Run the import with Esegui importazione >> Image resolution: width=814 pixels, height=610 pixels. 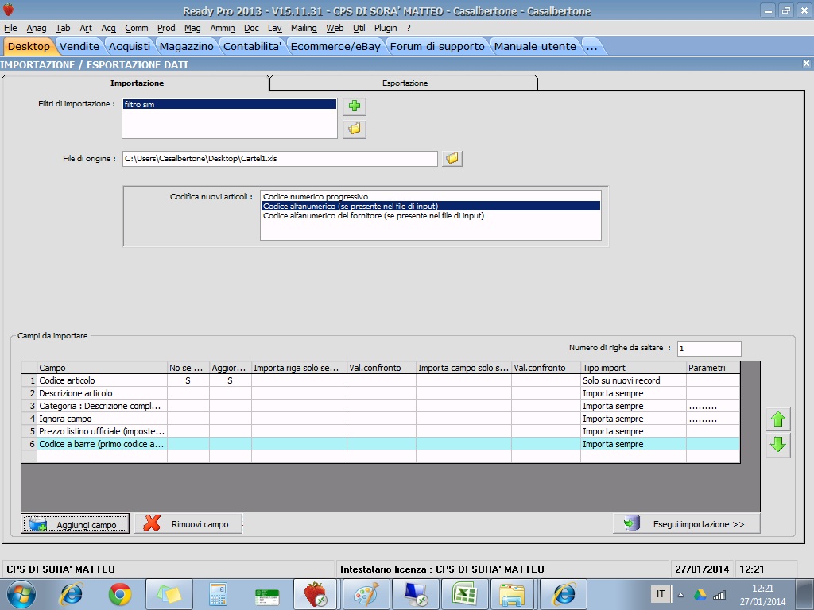686,524
